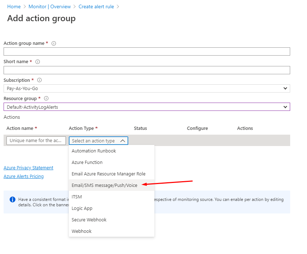Select Email/SMS message/Push/Voice option
The height and width of the screenshot is (254, 307).
104,185
